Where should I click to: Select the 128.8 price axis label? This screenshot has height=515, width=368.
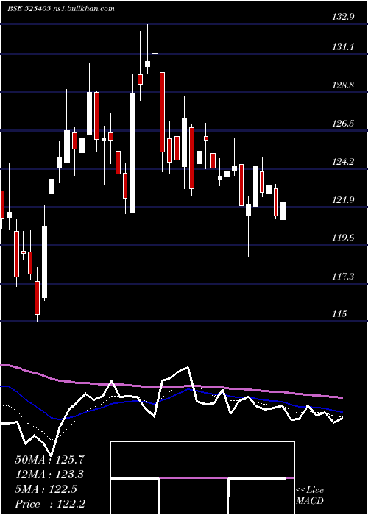click(x=343, y=85)
